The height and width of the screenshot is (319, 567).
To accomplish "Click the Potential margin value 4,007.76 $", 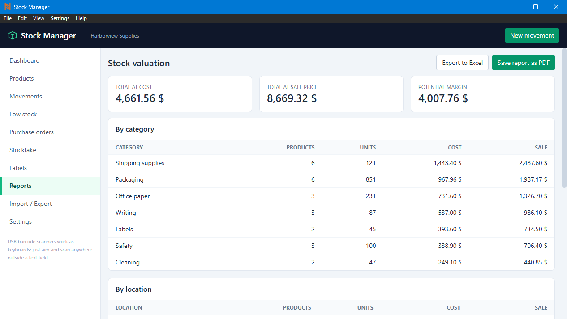I will coord(443,98).
